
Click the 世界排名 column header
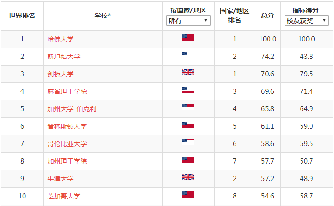pos(22,16)
